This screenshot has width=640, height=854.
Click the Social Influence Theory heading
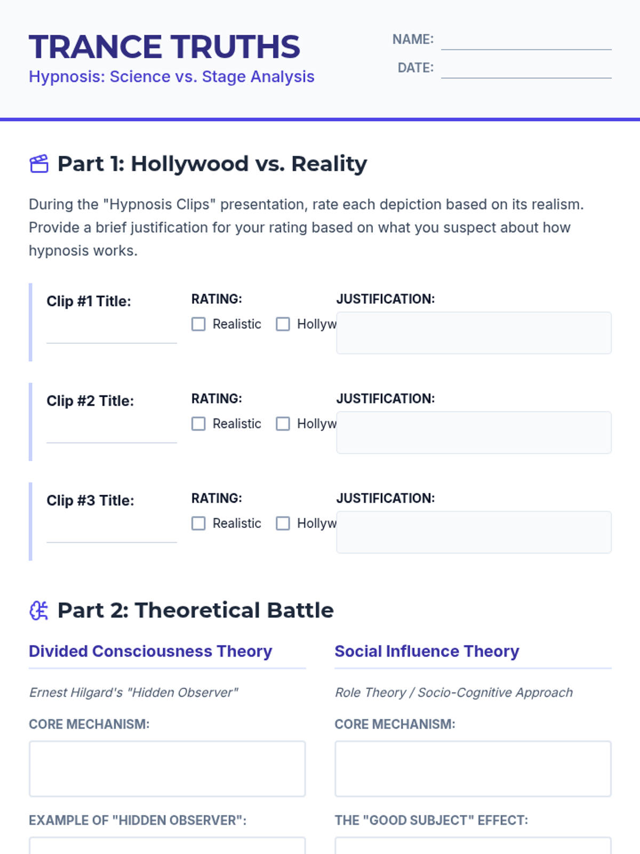(x=427, y=651)
